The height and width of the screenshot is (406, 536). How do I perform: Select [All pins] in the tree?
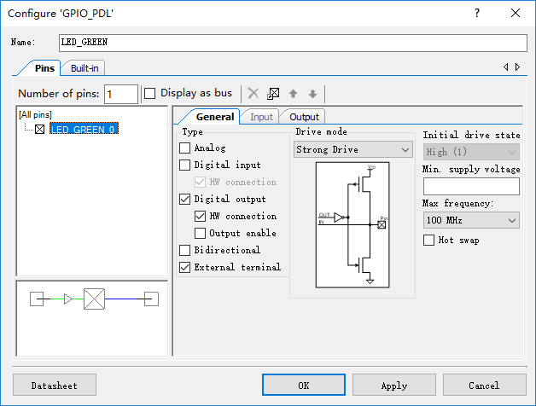coord(35,114)
